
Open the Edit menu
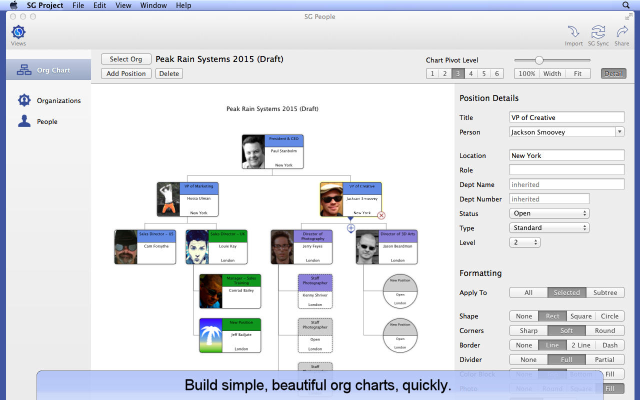point(99,5)
